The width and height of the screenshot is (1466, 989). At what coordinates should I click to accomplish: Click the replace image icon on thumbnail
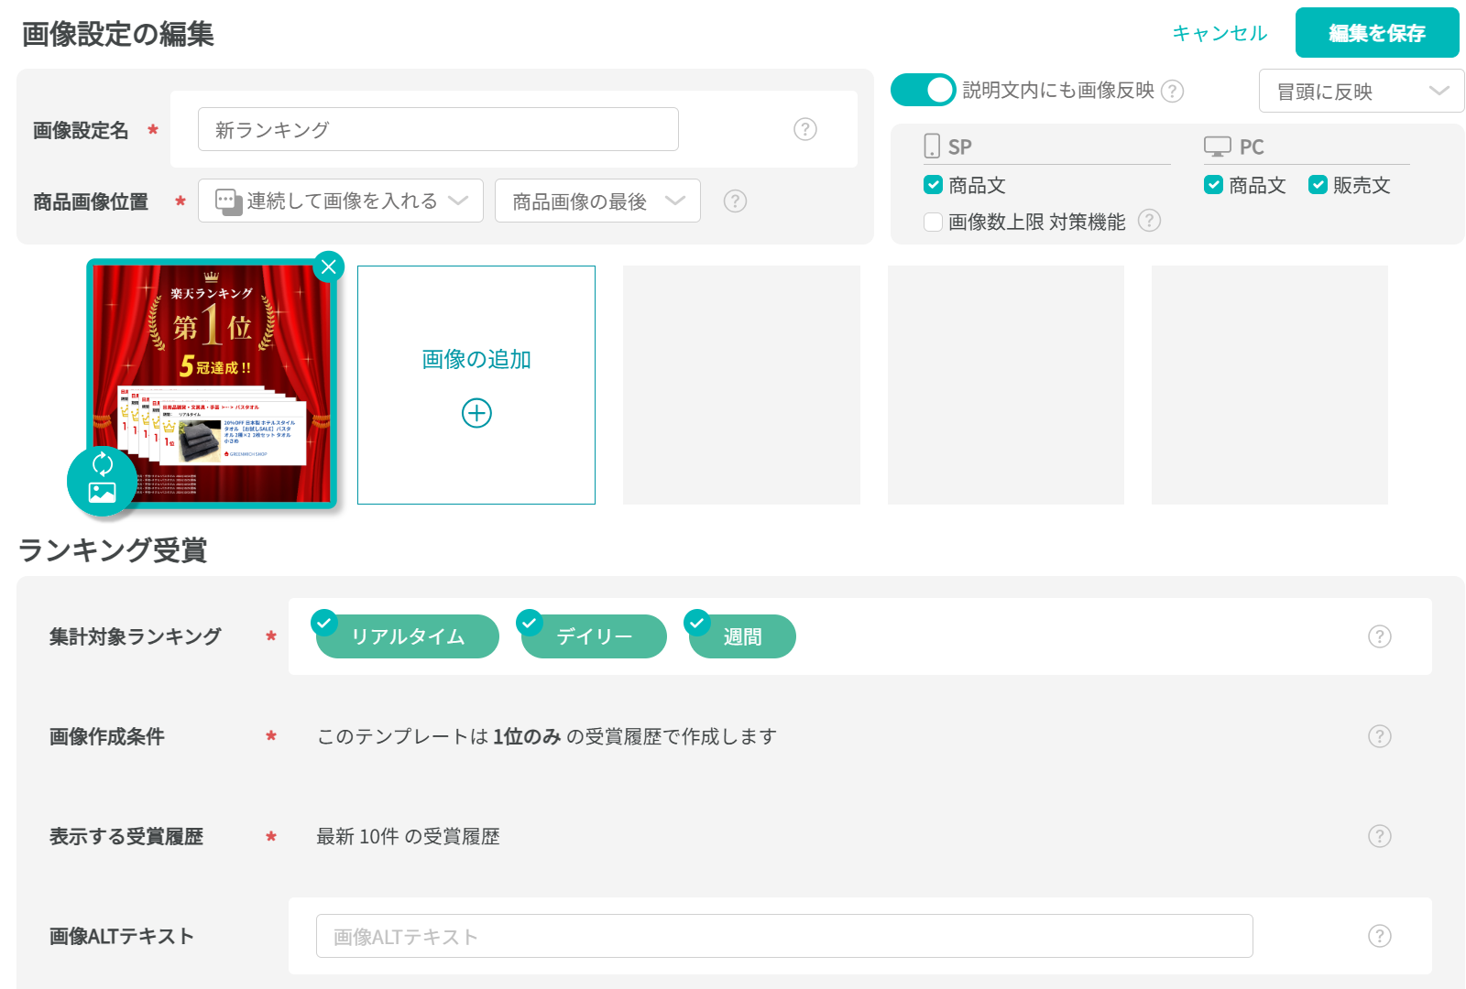(102, 480)
